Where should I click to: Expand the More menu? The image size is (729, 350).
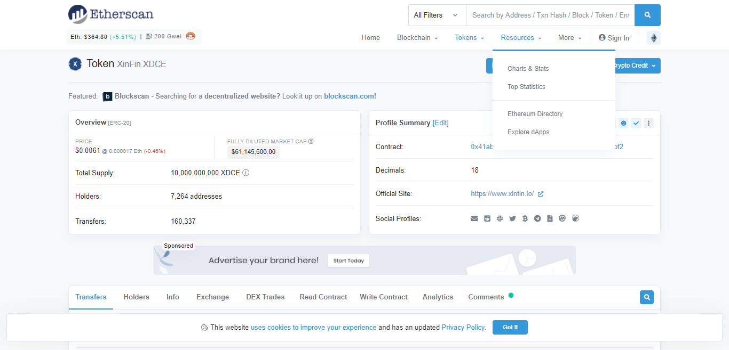coord(570,38)
